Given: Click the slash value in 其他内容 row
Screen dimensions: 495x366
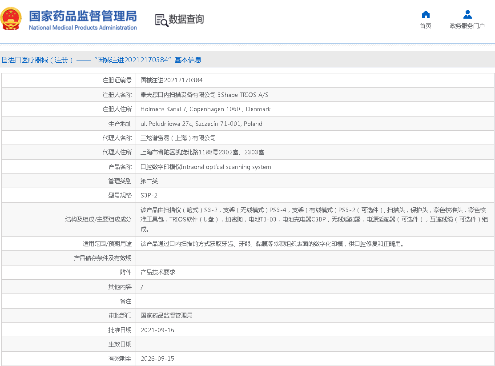Looking at the screenshot, I should (x=142, y=287).
